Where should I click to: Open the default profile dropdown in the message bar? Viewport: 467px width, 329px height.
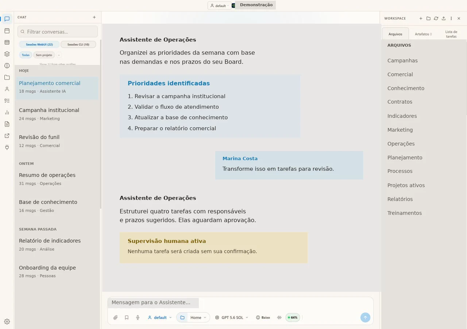pyautogui.click(x=160, y=317)
